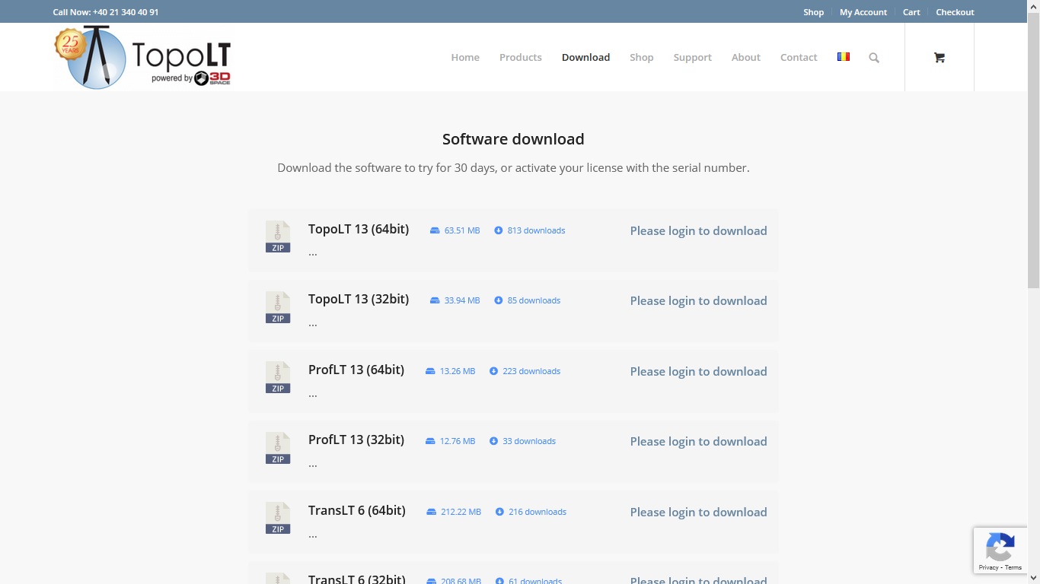Click the ZIP icon for TopoLT 13 (64bit)
The height and width of the screenshot is (584, 1040).
point(278,236)
